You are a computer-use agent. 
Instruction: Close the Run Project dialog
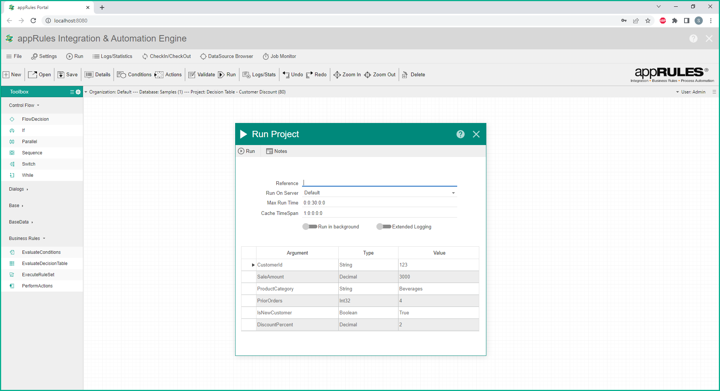coord(476,134)
